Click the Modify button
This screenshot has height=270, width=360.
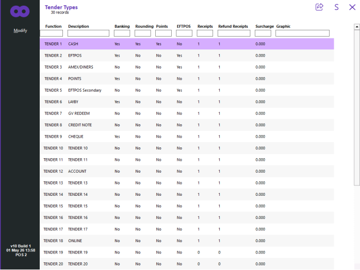click(20, 30)
